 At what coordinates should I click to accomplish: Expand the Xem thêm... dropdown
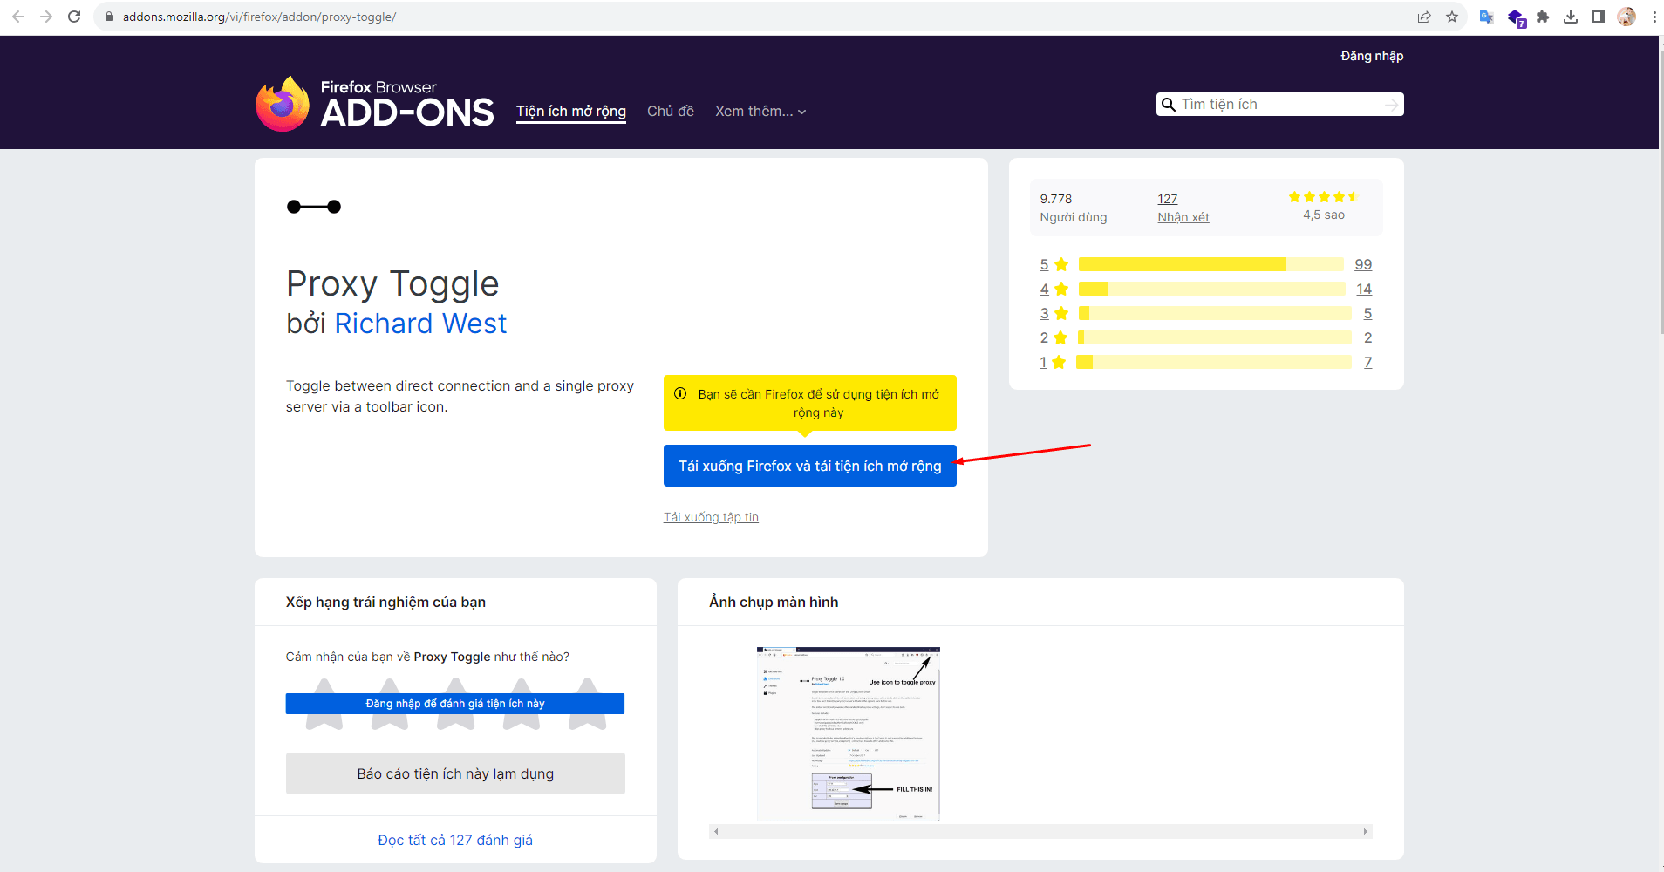tap(760, 112)
